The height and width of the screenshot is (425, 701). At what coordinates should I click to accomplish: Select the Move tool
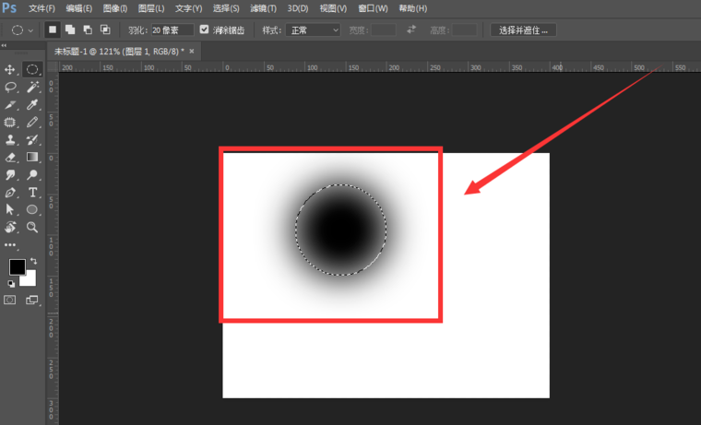click(10, 69)
